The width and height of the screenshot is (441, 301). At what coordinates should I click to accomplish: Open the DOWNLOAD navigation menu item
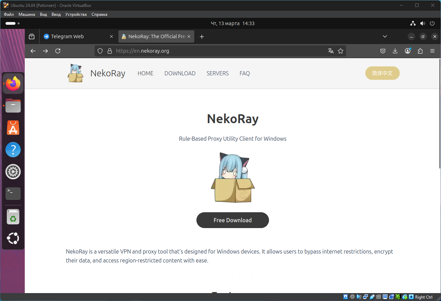click(180, 73)
